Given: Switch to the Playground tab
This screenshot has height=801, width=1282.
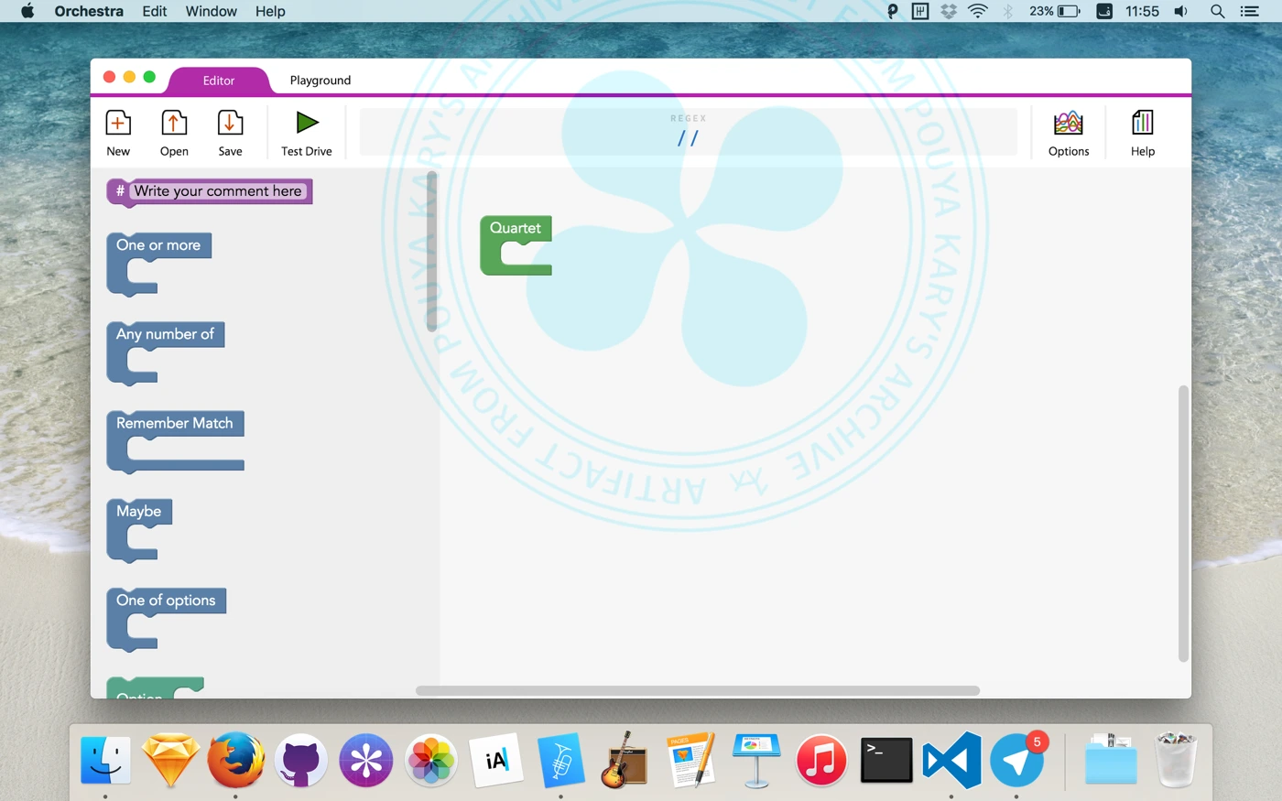Looking at the screenshot, I should pyautogui.click(x=320, y=81).
